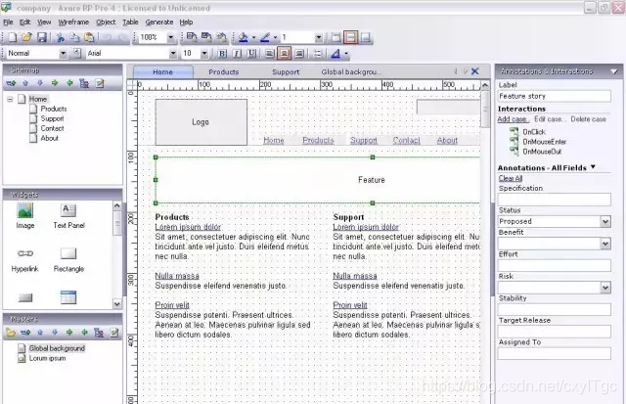Add a folder in the Masters toolbar
The width and height of the screenshot is (626, 404).
11,333
